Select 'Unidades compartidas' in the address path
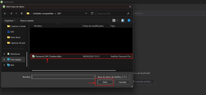The image size is (206, 95). point(43,13)
